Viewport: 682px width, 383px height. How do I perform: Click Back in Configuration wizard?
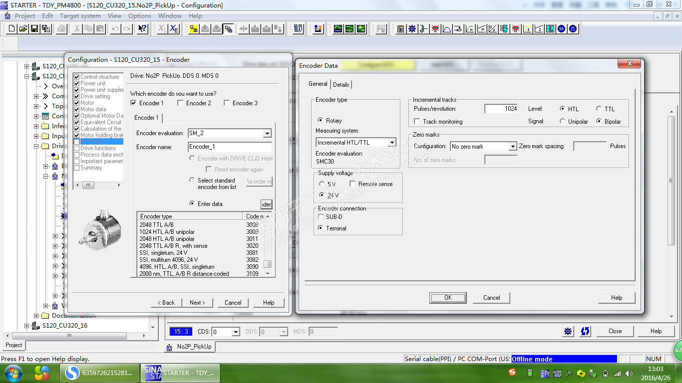(166, 303)
